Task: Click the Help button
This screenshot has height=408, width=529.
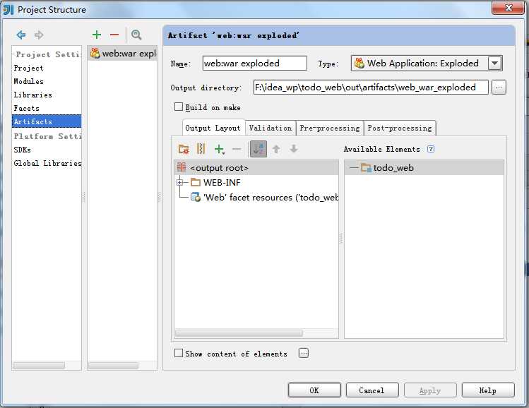Action: point(488,390)
